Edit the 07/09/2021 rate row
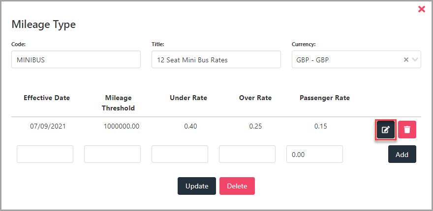Viewport: 433px width, 211px height. (386, 130)
